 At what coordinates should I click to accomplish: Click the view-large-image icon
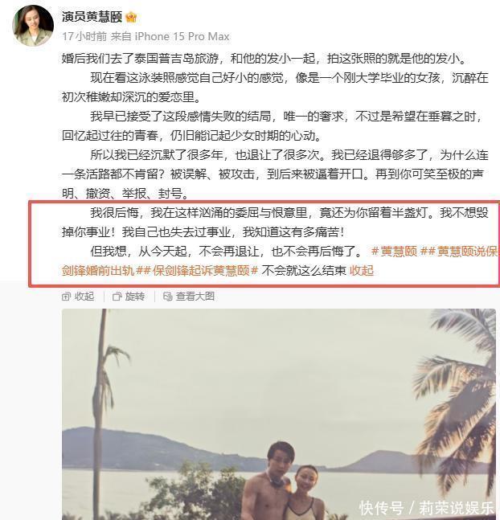(167, 297)
